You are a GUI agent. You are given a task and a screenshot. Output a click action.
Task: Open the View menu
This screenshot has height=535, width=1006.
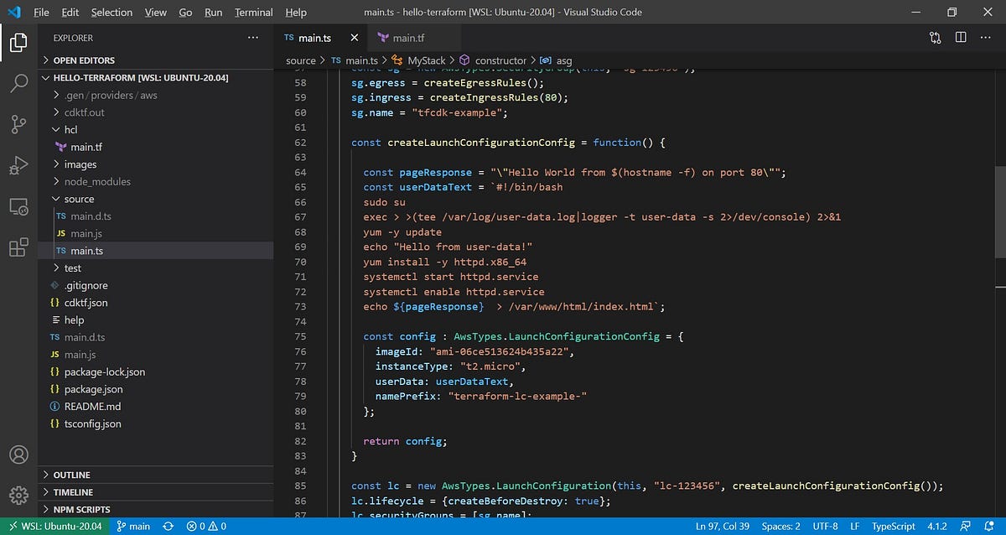point(155,13)
